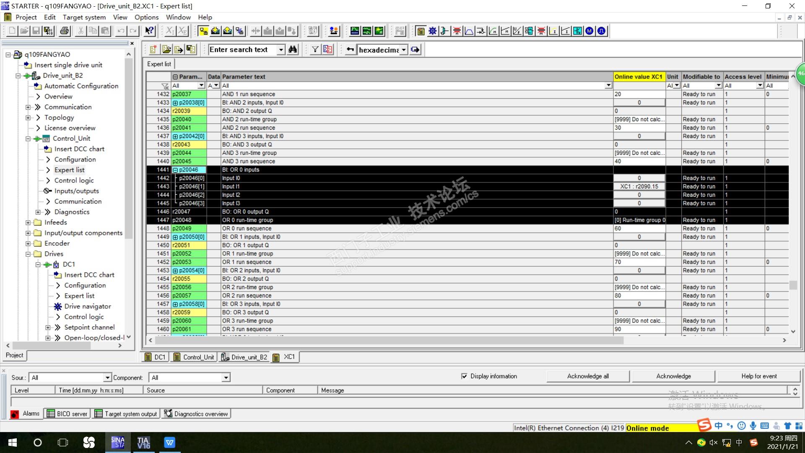Click the download to target device icon

click(x=216, y=31)
